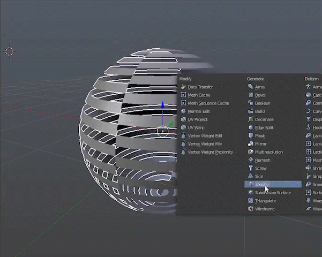Click the Shrinkwrap modifier icon
Screen dimensions: 322x257
(x=308, y=168)
